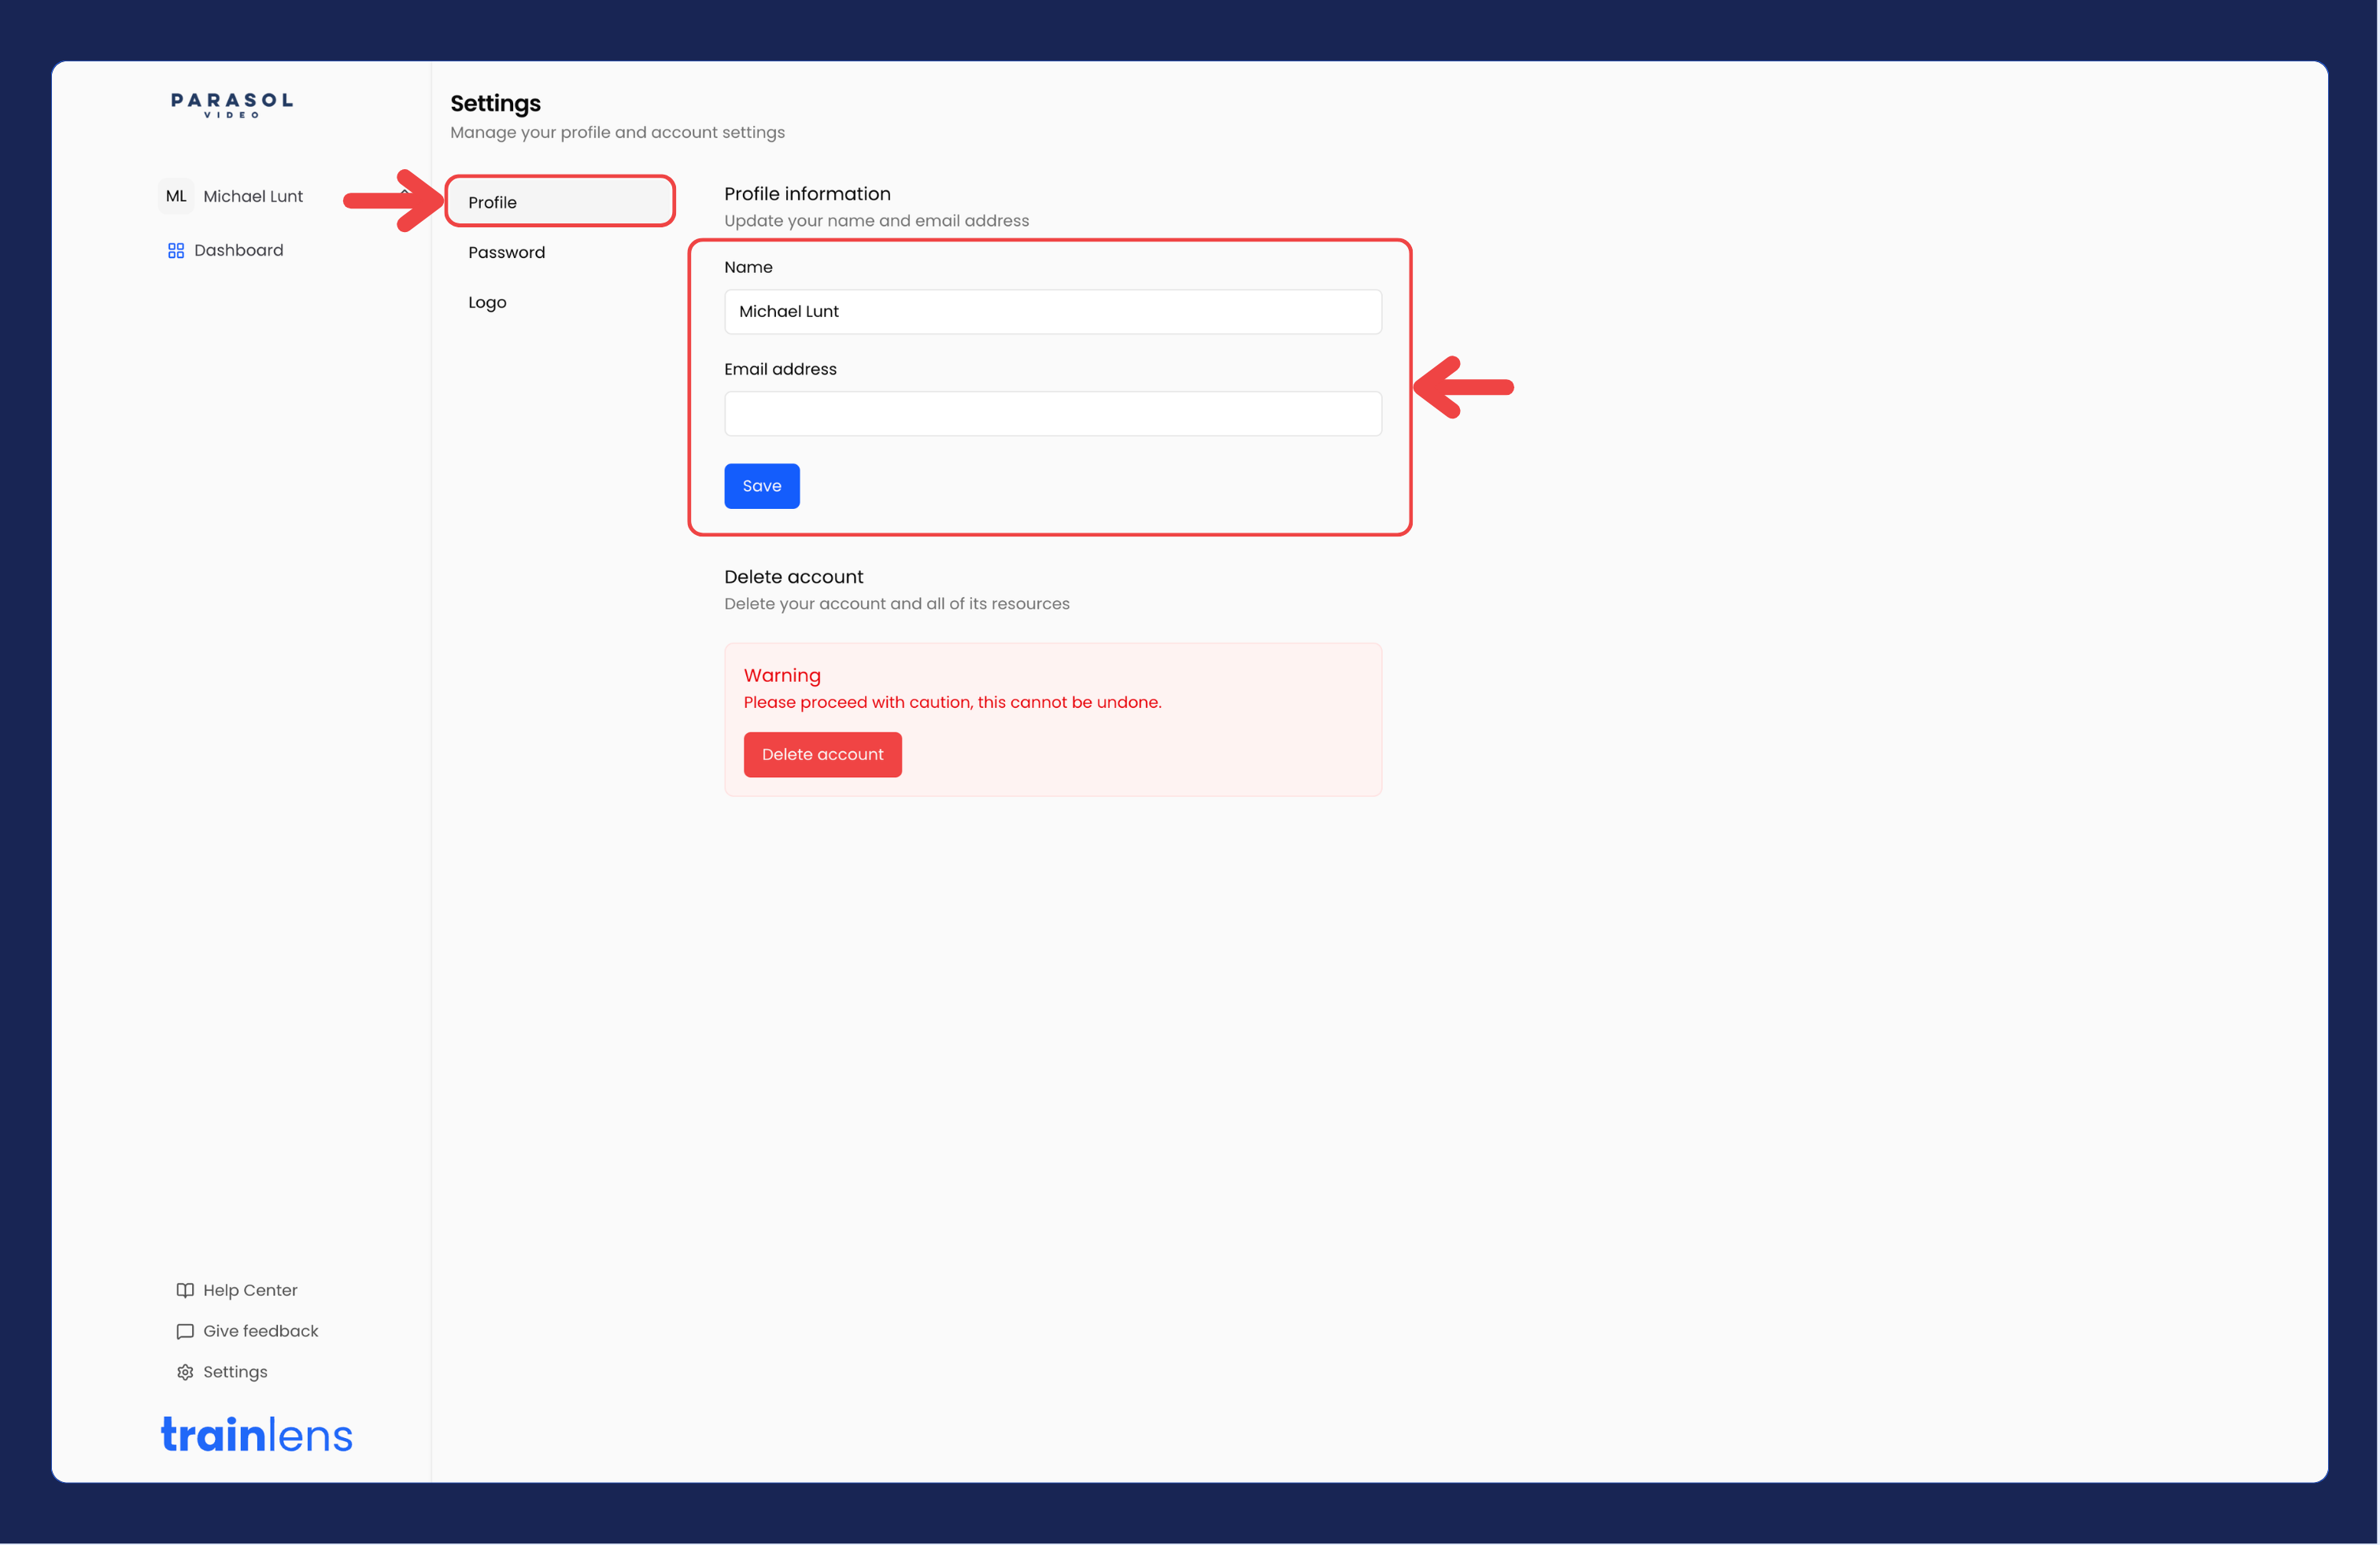The width and height of the screenshot is (2380, 1545).
Task: Click into the Name input field
Action: (x=1053, y=312)
